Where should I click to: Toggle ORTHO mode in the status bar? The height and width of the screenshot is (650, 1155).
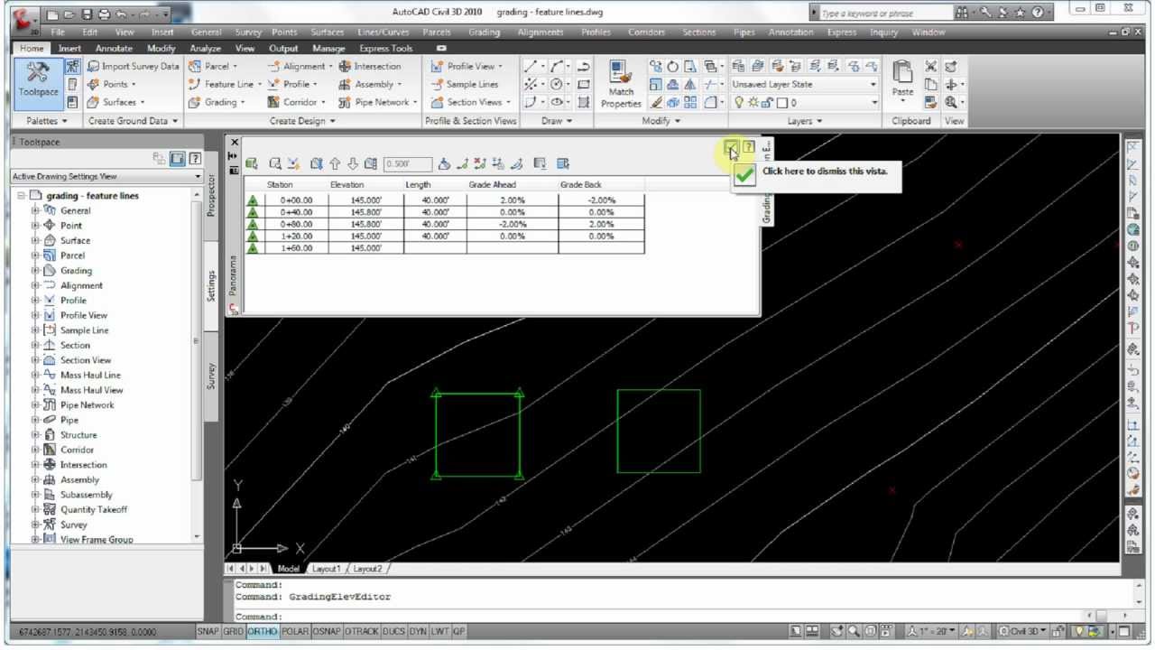261,632
